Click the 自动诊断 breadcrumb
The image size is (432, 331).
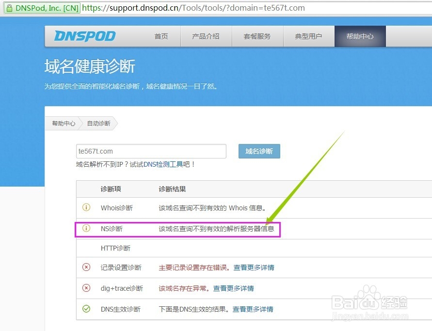[x=98, y=124]
